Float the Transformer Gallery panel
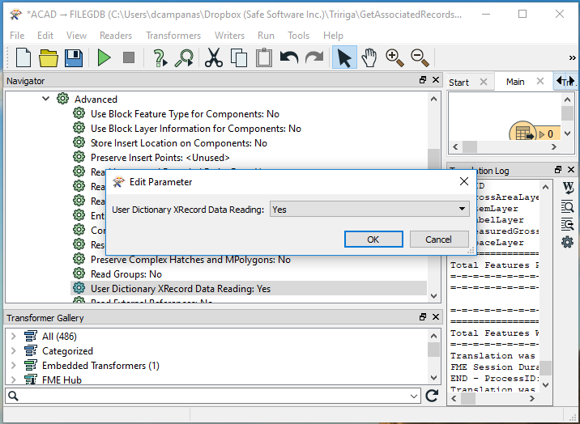Screen dimensions: 580x424 423,317
